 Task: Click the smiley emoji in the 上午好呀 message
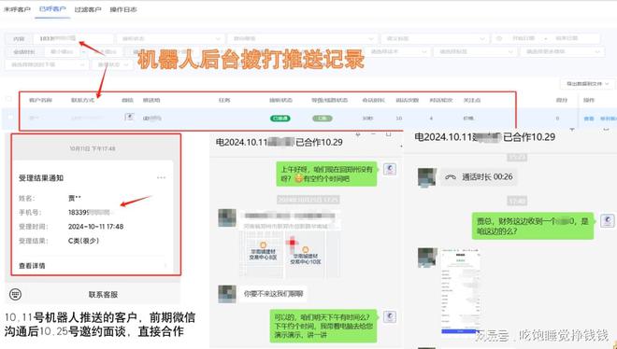coord(298,179)
